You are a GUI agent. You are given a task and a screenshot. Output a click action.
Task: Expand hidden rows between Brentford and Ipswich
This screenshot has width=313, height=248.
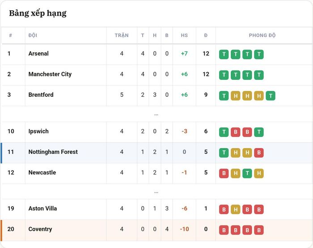(156, 115)
